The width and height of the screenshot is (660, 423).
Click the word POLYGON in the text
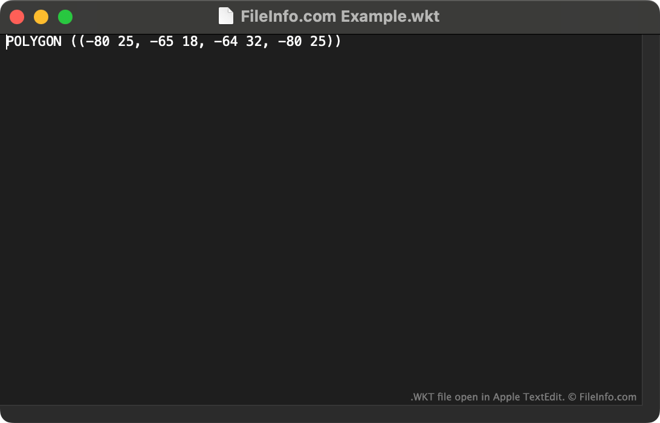click(33, 41)
